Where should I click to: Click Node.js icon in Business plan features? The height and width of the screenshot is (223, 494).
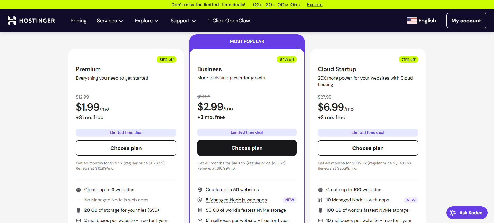coord(200,200)
